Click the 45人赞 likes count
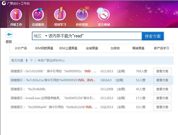This screenshot has width=178, height=135. tap(141, 89)
